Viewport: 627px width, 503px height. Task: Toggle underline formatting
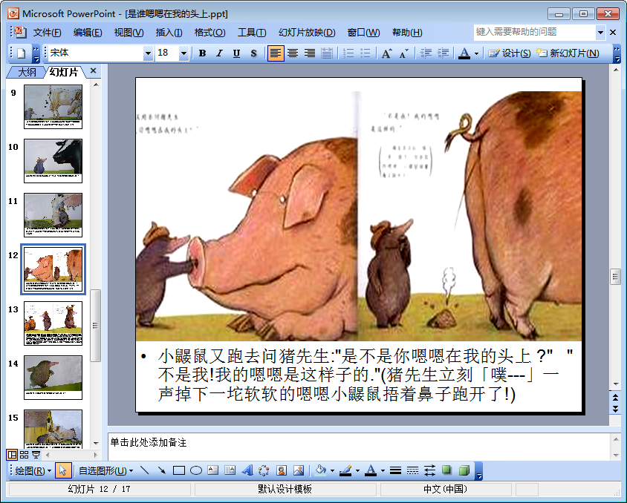[236, 53]
